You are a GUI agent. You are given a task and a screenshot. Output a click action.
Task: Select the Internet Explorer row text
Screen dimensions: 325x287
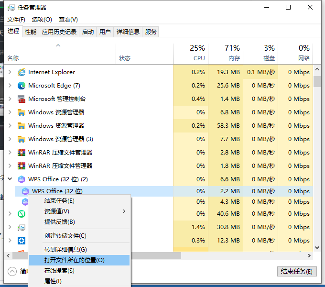coord(52,72)
